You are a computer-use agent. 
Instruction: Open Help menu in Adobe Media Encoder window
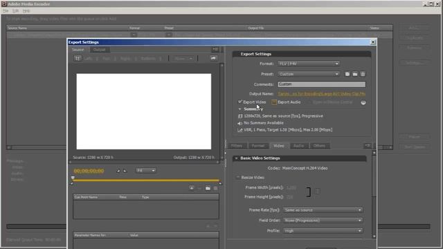(26, 11)
